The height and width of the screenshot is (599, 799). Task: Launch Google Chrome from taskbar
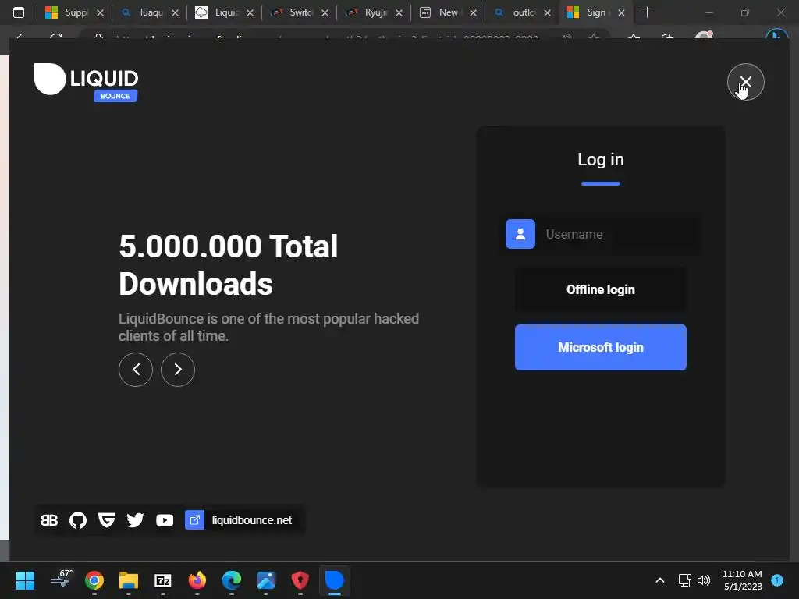94,580
